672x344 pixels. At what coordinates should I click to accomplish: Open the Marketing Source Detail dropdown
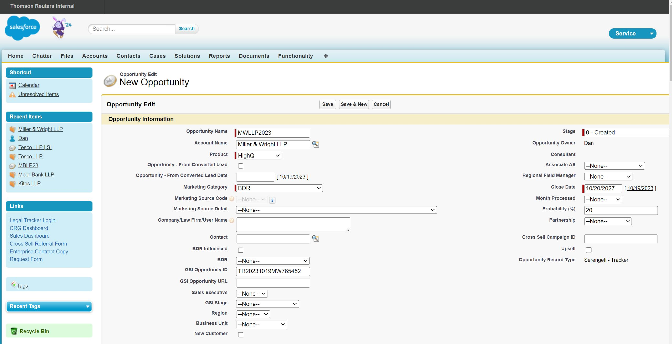click(337, 210)
